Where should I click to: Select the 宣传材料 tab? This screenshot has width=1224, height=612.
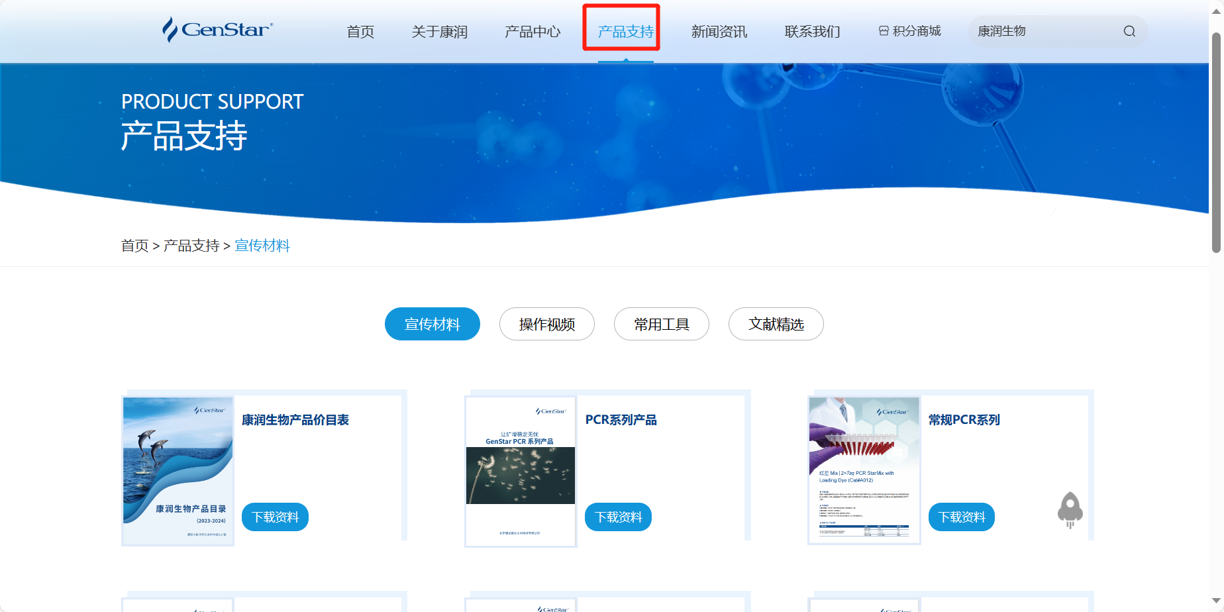click(432, 324)
